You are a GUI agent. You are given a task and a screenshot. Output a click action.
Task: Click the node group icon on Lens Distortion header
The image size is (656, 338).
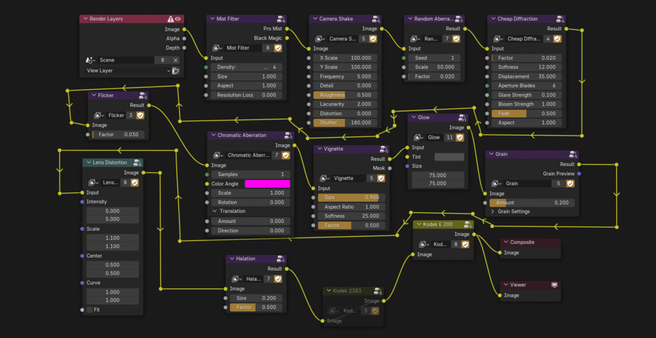(x=137, y=162)
